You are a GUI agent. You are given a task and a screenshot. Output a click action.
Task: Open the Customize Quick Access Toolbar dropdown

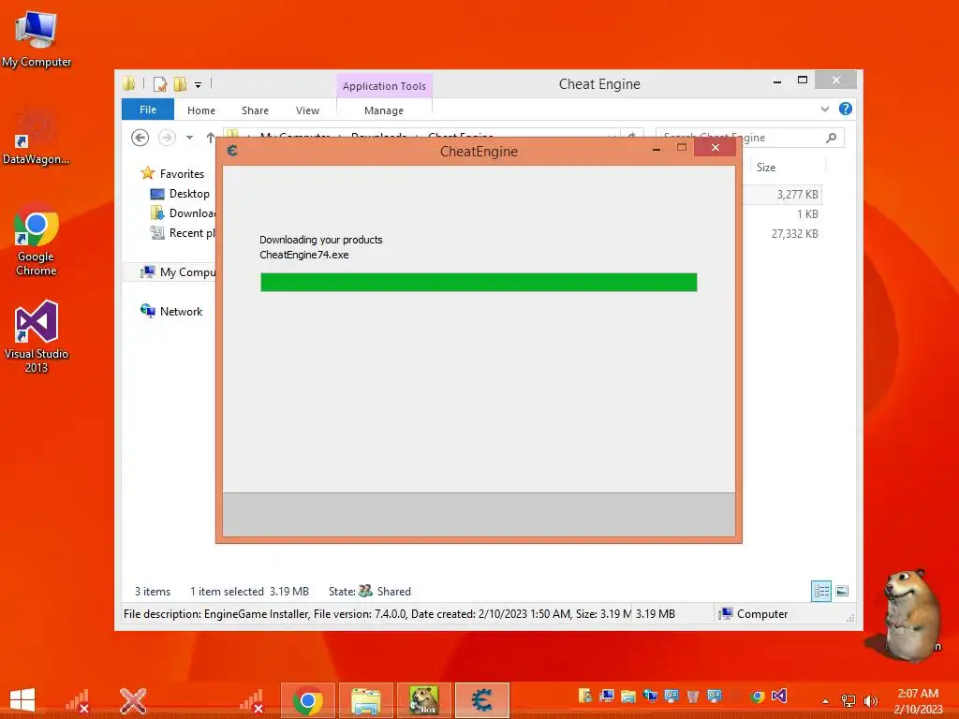point(199,85)
